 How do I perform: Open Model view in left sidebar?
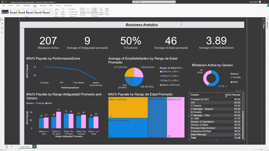[x=2, y=28]
